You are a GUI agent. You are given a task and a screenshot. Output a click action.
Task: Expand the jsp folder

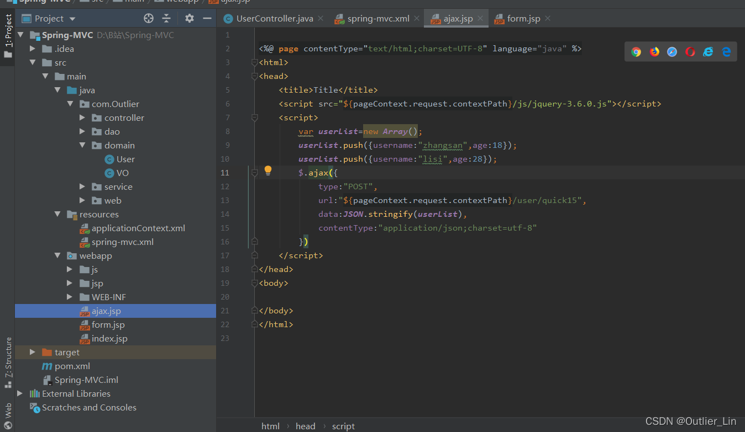click(70, 284)
